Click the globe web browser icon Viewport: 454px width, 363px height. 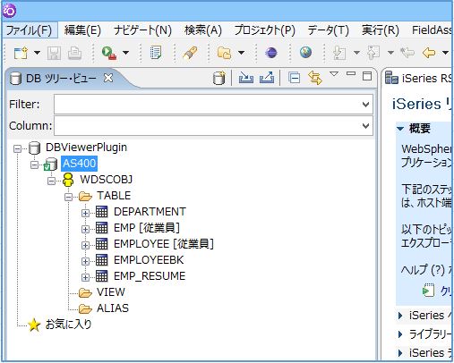(x=305, y=53)
